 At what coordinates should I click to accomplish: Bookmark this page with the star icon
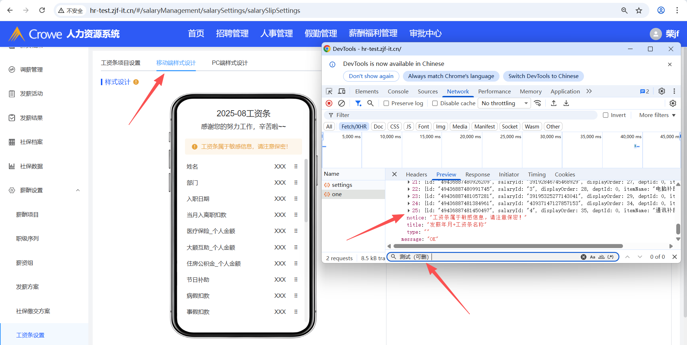coord(639,10)
